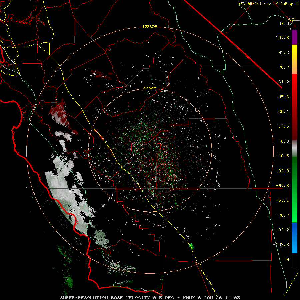Click the 50 NMI range ring label
The height and width of the screenshot is (300, 300).
(150, 88)
